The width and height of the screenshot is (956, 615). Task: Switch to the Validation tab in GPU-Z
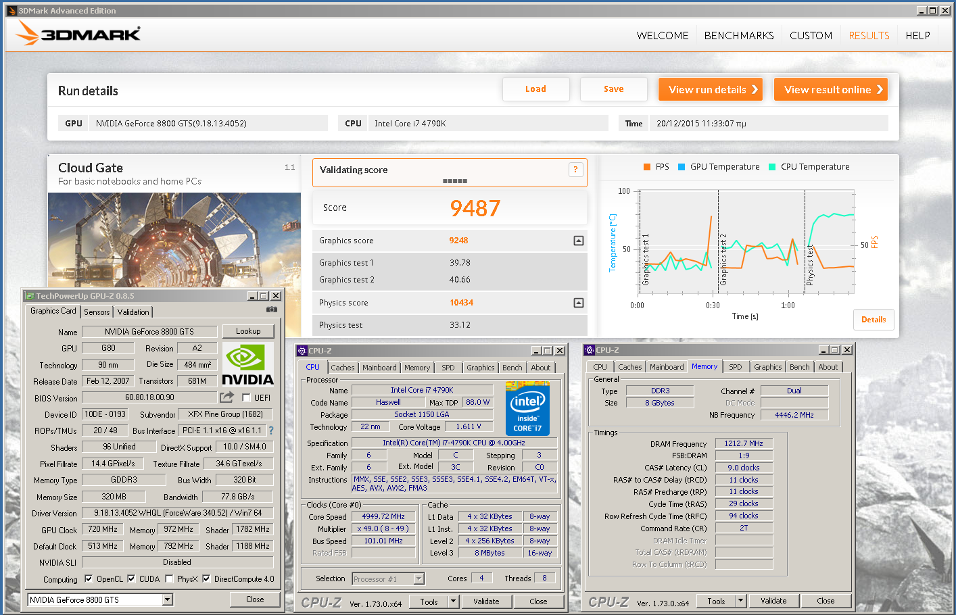pyautogui.click(x=133, y=312)
